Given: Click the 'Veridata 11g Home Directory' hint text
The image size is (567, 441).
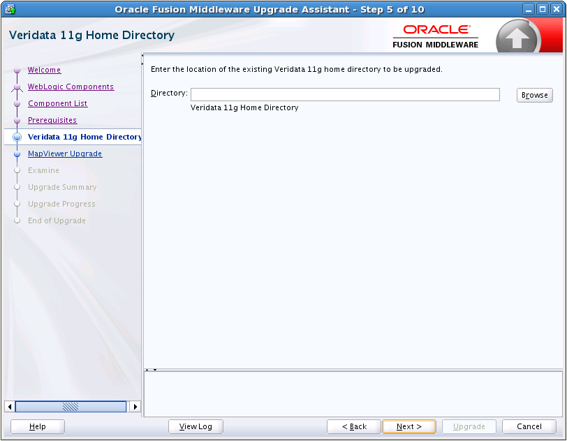Looking at the screenshot, I should tap(244, 107).
